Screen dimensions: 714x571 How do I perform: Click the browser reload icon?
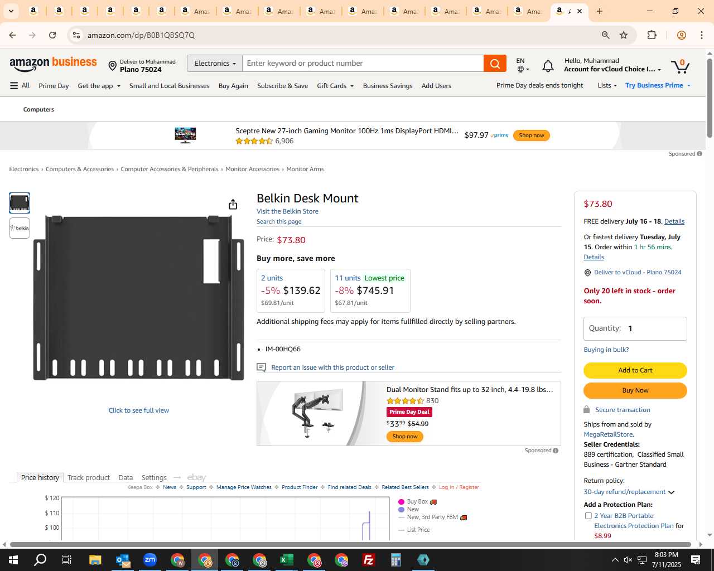pos(52,35)
